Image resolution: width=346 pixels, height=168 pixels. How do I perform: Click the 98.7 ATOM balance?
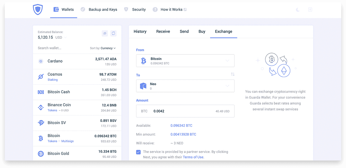108,75
